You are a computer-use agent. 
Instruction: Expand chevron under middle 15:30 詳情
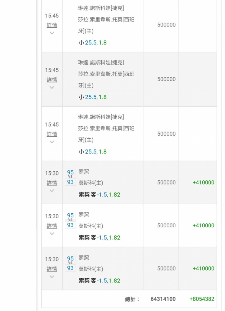pyautogui.click(x=52, y=234)
